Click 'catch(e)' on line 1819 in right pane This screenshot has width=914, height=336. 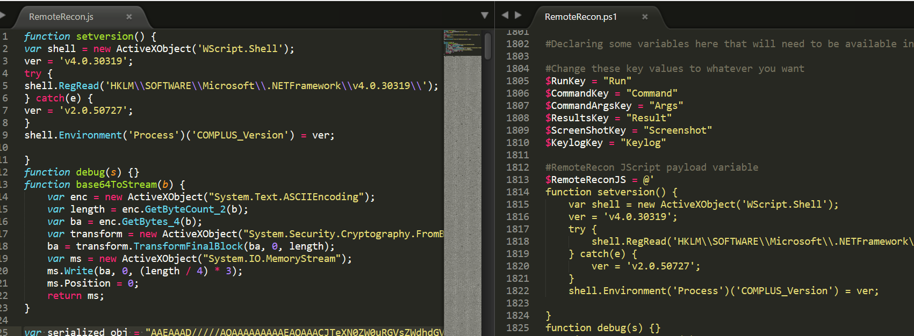pos(602,254)
